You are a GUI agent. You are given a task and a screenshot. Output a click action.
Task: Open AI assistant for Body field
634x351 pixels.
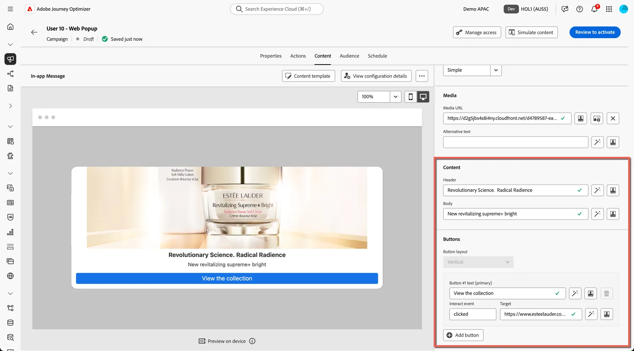(x=597, y=214)
